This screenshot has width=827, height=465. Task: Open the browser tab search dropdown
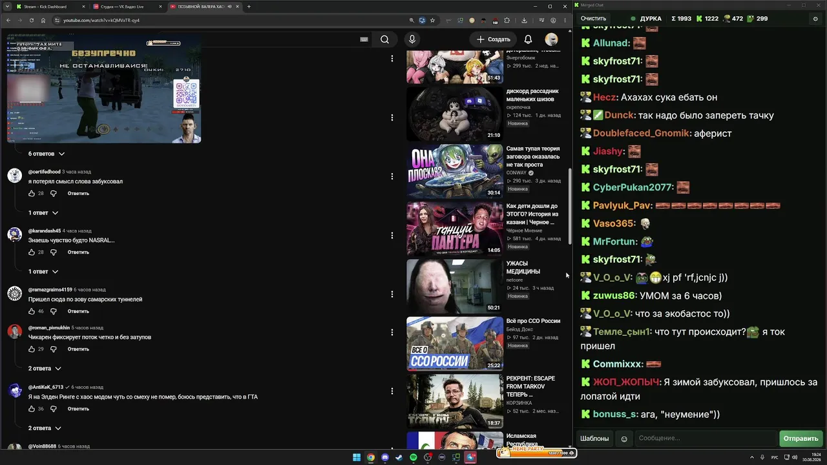pyautogui.click(x=8, y=6)
